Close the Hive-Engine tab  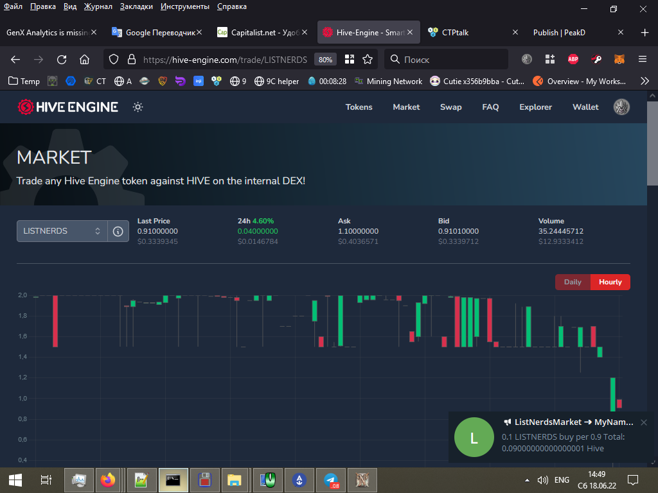[410, 32]
